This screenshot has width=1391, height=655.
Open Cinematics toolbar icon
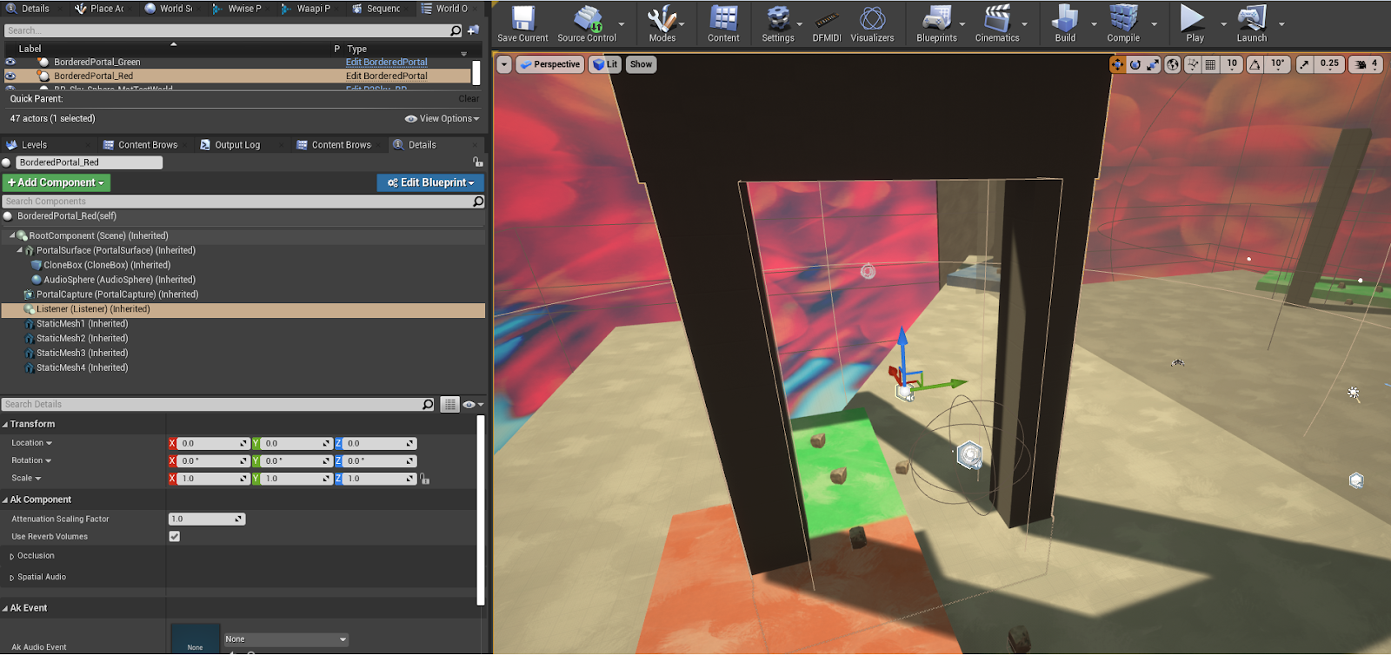coord(997,23)
